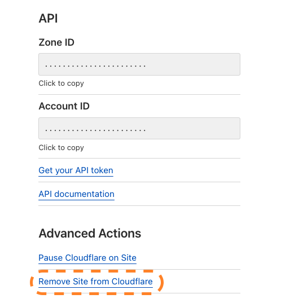Click Remove Site from Cloudflare
The width and height of the screenshot is (281, 303).
pos(95,282)
